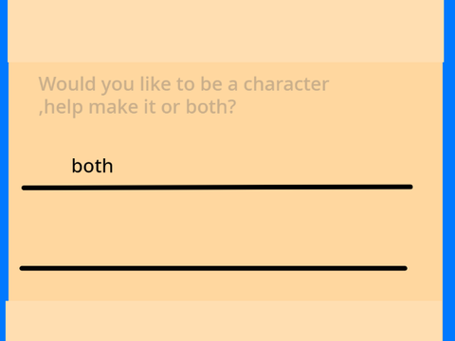Click the thick underline beneath "both"
455x341 pixels.
coord(217,188)
